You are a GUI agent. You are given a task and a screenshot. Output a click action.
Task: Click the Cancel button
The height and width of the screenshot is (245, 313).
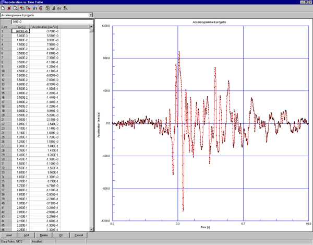(79, 236)
